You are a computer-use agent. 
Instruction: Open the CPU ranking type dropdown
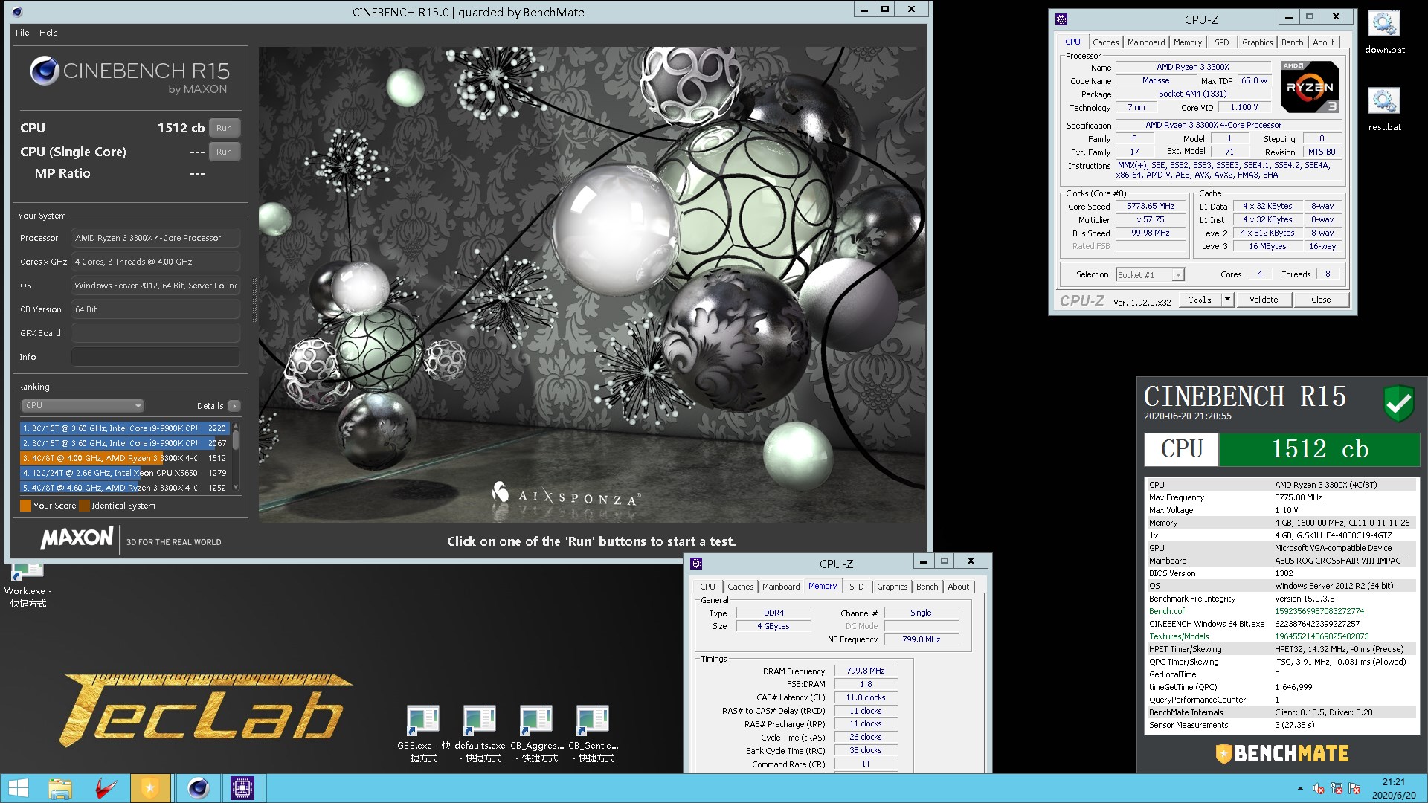(x=82, y=405)
